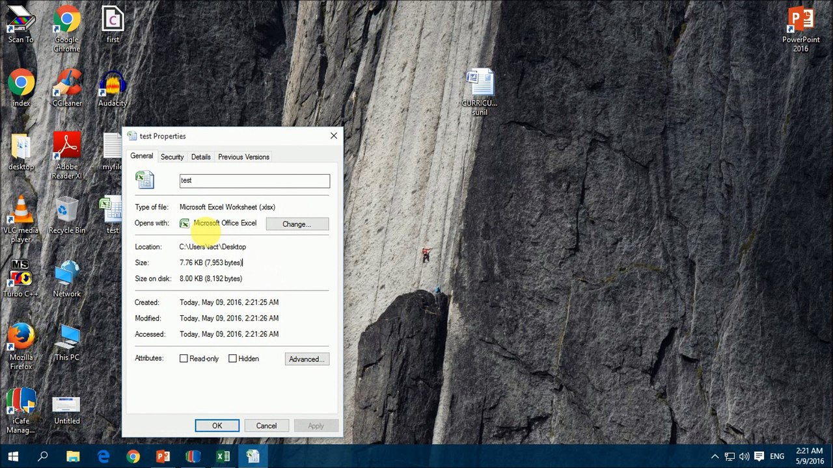The width and height of the screenshot is (833, 468).
Task: Click the PowerPoint 2016 desktop shortcut
Action: [801, 29]
